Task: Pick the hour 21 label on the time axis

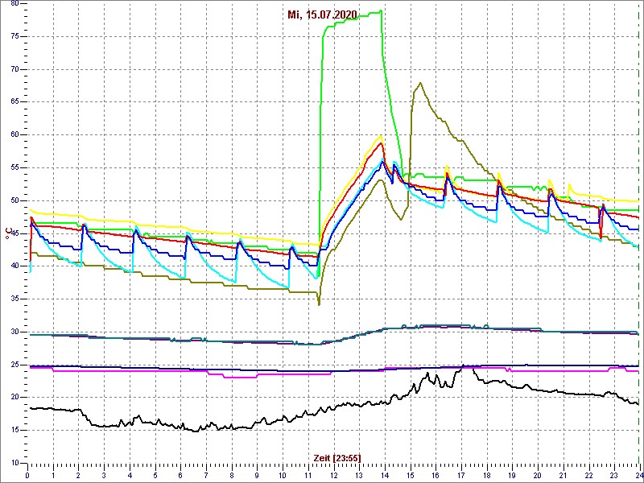Action: coord(562,476)
